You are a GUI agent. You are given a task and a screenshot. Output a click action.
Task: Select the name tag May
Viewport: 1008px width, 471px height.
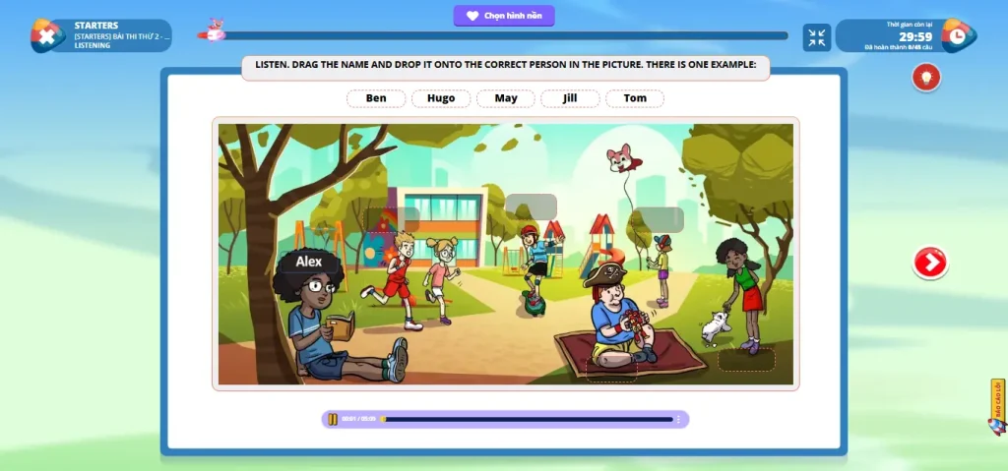coord(506,98)
